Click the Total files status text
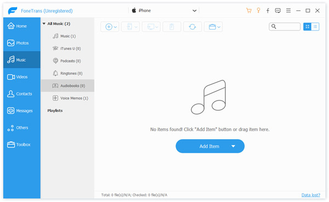Image resolution: width=329 pixels, height=202 pixels. (x=134, y=195)
